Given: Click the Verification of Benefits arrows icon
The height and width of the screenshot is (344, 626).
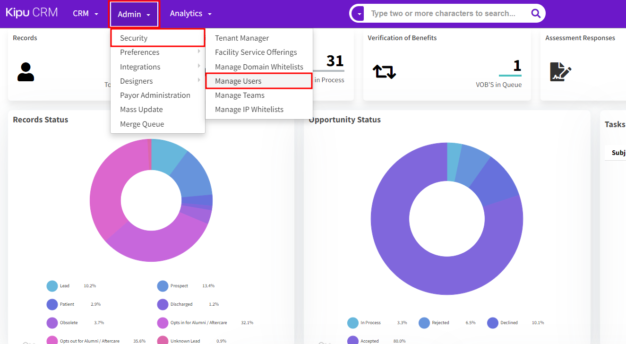Looking at the screenshot, I should coord(384,72).
